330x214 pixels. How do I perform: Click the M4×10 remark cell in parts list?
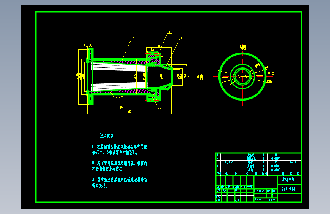tap(293, 162)
